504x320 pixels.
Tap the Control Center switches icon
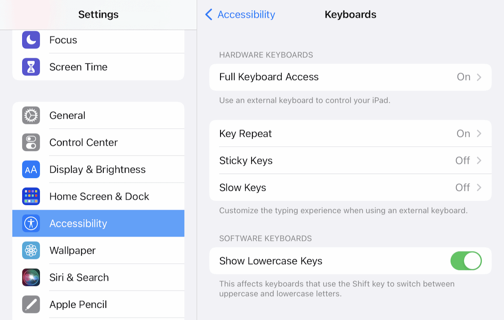(x=31, y=143)
